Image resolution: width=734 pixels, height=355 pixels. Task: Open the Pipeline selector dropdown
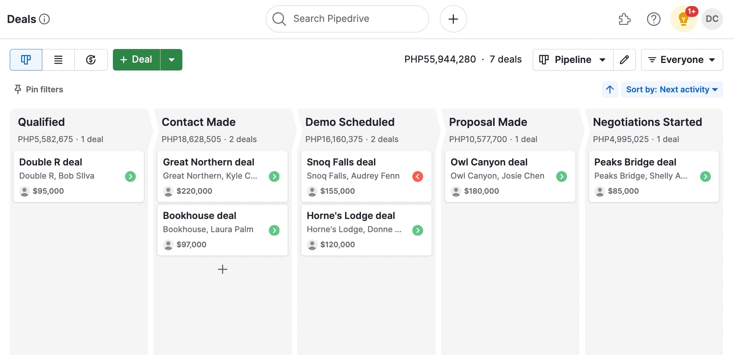click(572, 60)
